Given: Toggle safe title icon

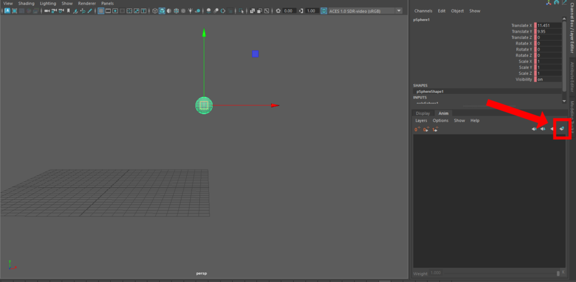Looking at the screenshot, I should click(143, 11).
